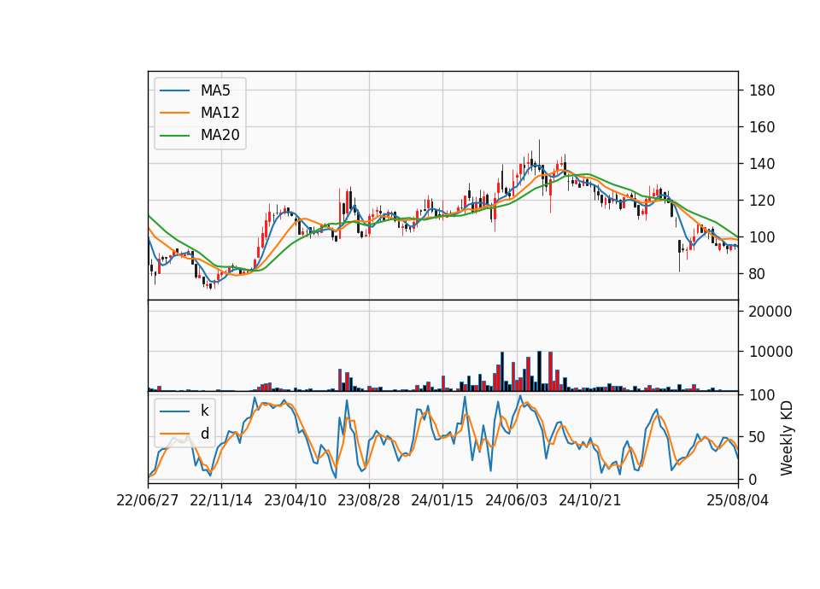Click the 10000 volume axis label
The height and width of the screenshot is (589, 820).
tap(770, 352)
